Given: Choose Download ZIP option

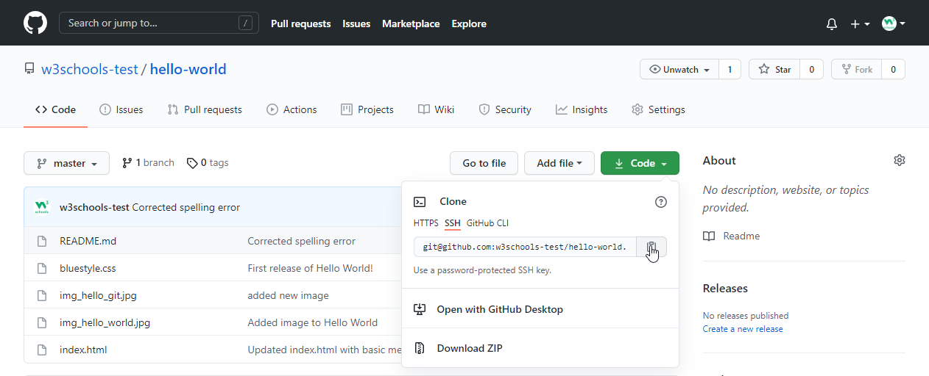Looking at the screenshot, I should pyautogui.click(x=469, y=348).
